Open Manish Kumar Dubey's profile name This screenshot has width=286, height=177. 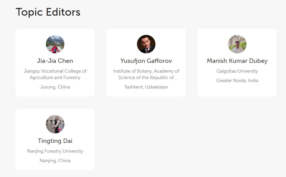coord(237,61)
